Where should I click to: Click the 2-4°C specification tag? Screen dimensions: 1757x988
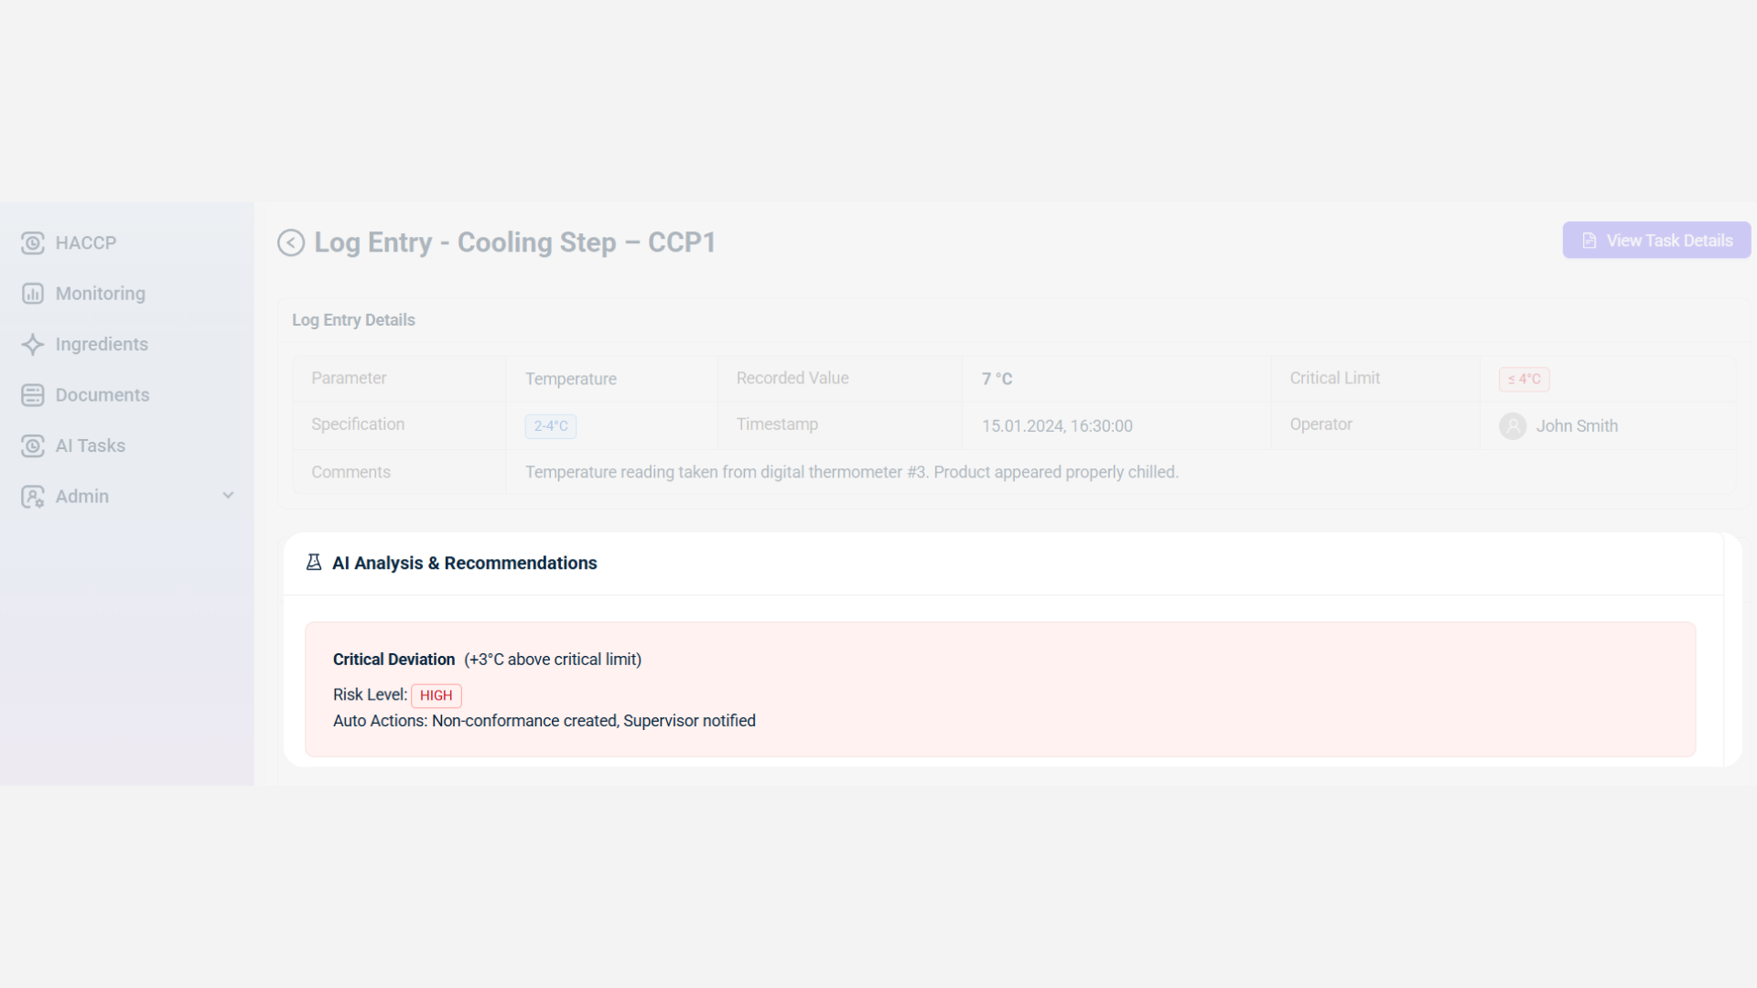(550, 426)
